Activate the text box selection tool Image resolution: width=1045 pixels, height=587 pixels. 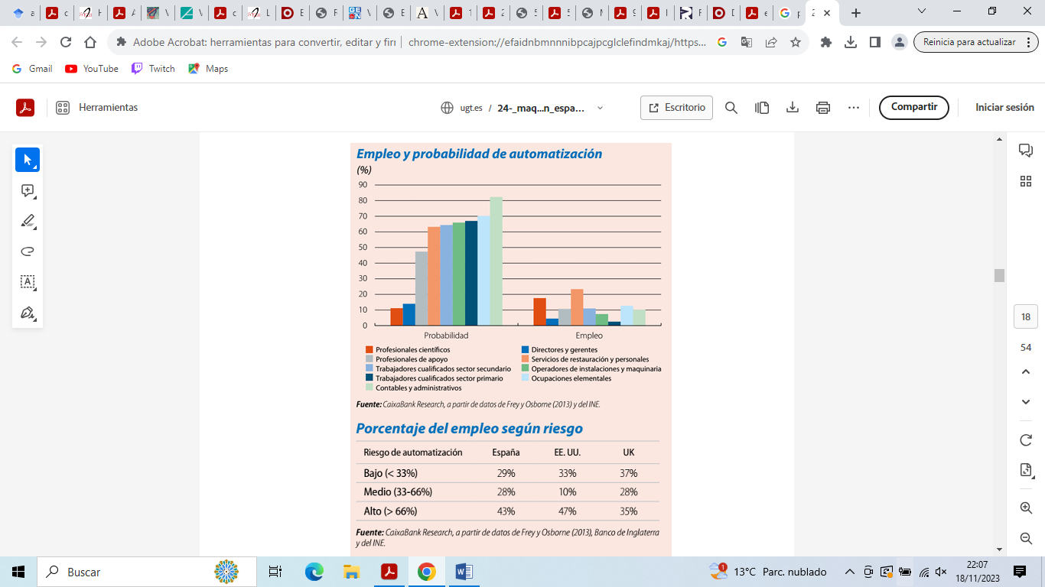(x=28, y=282)
